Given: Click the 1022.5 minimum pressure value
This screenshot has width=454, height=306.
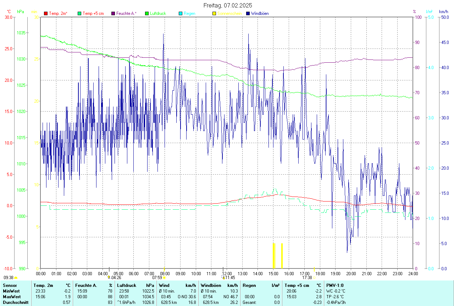Looking at the screenshot, I should pos(148,291).
